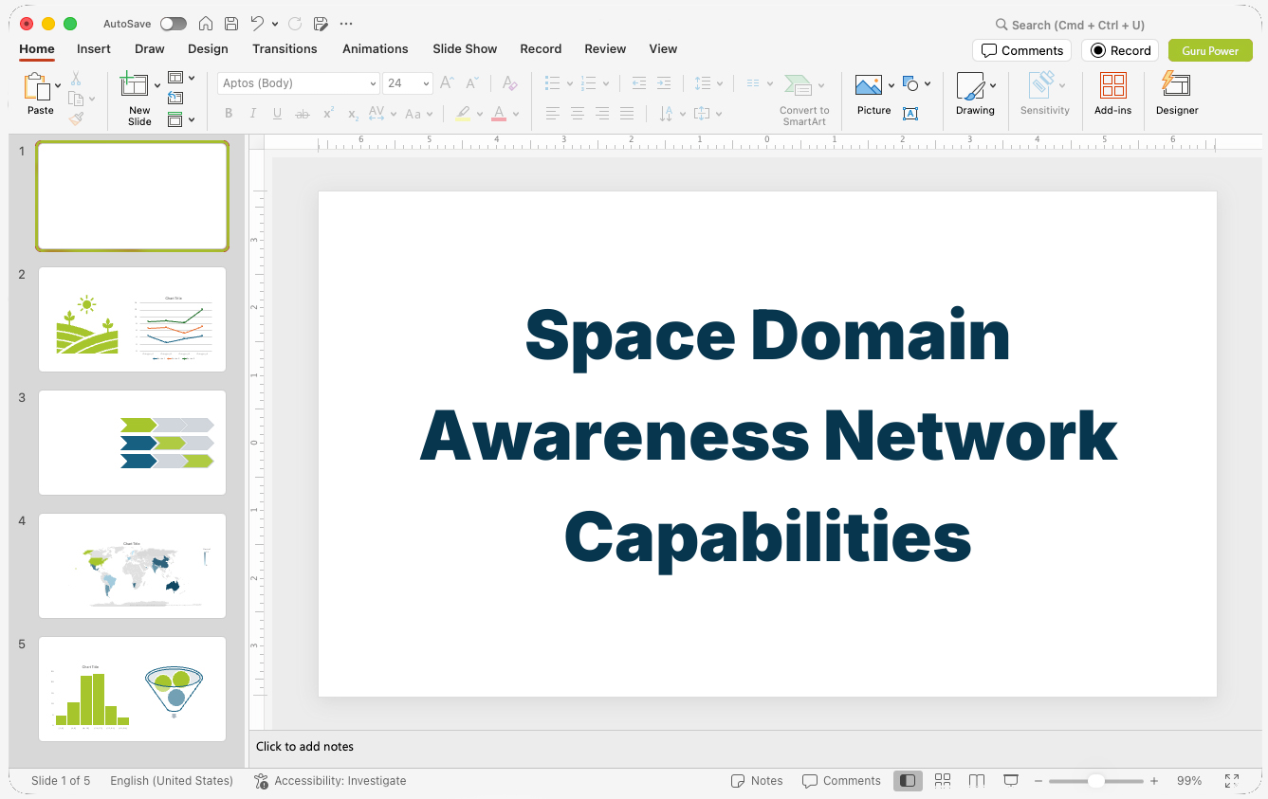The height and width of the screenshot is (799, 1268).
Task: Open the Aptos (Body) font name box
Action: click(299, 83)
